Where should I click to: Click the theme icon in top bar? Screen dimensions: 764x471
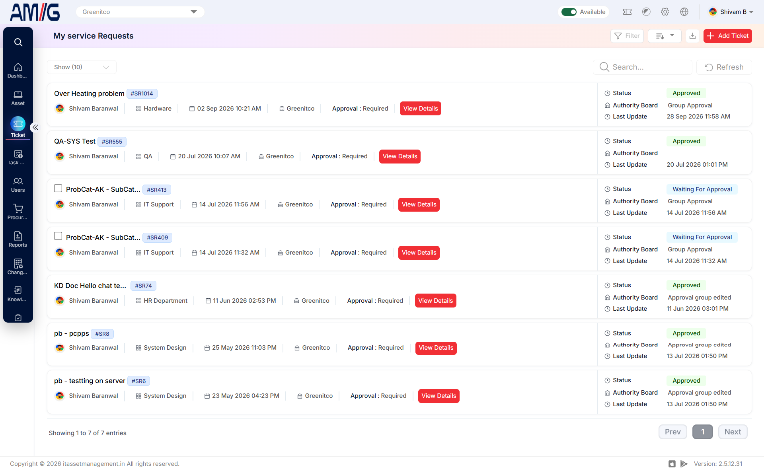click(x=646, y=12)
